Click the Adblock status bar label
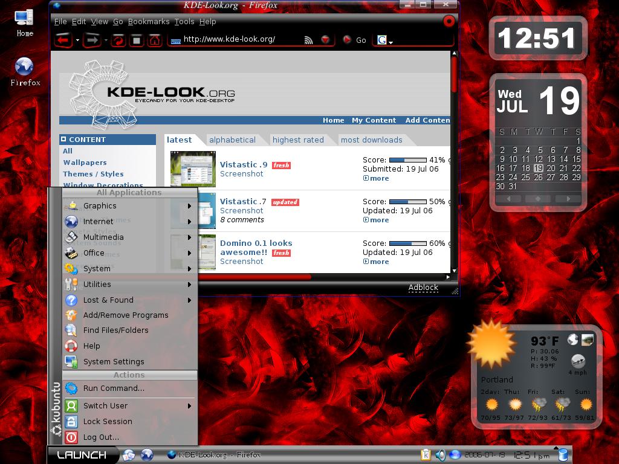 423,288
